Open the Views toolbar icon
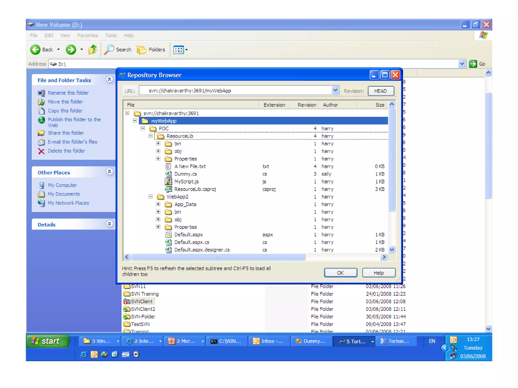518x388 pixels. (x=179, y=50)
